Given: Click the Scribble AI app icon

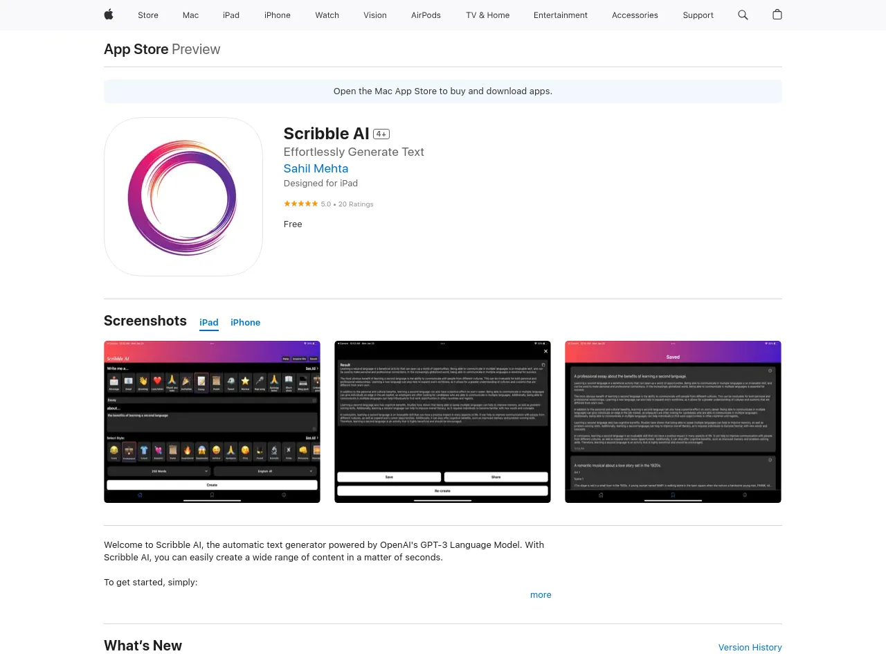Looking at the screenshot, I should click(x=183, y=197).
